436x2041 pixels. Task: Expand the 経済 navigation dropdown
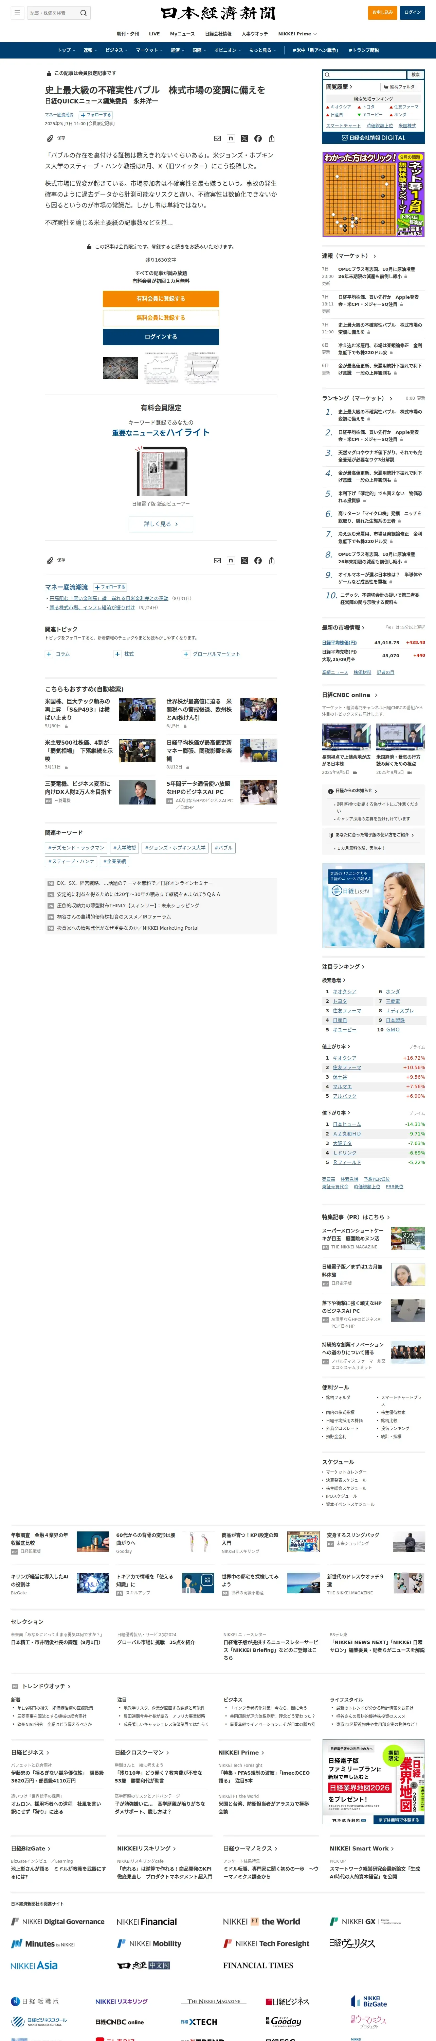177,50
